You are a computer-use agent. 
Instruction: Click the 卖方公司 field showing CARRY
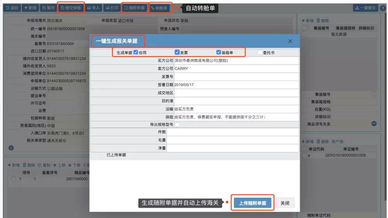click(236, 69)
